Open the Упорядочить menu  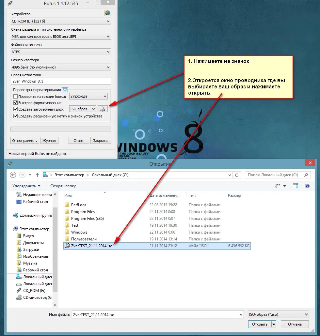tap(26, 186)
